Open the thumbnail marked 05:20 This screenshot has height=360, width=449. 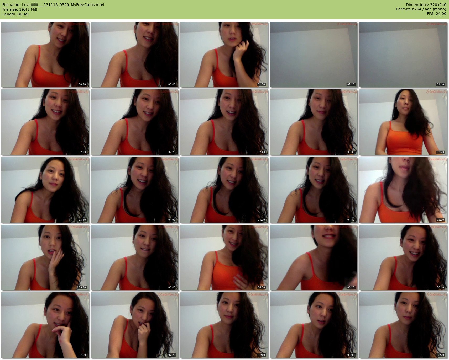click(x=45, y=257)
